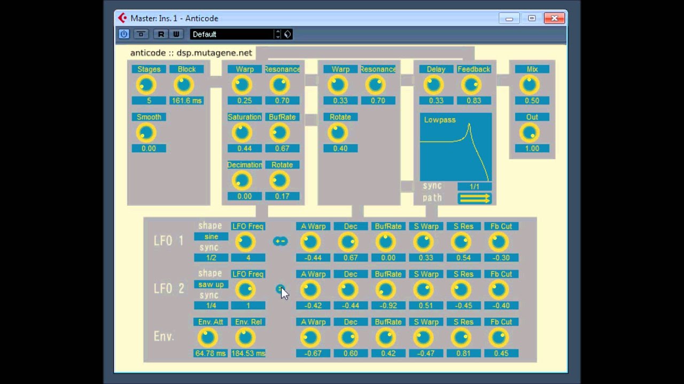Screen dimensions: 684x384
Task: Click the Out value '1.00'
Action: point(532,149)
